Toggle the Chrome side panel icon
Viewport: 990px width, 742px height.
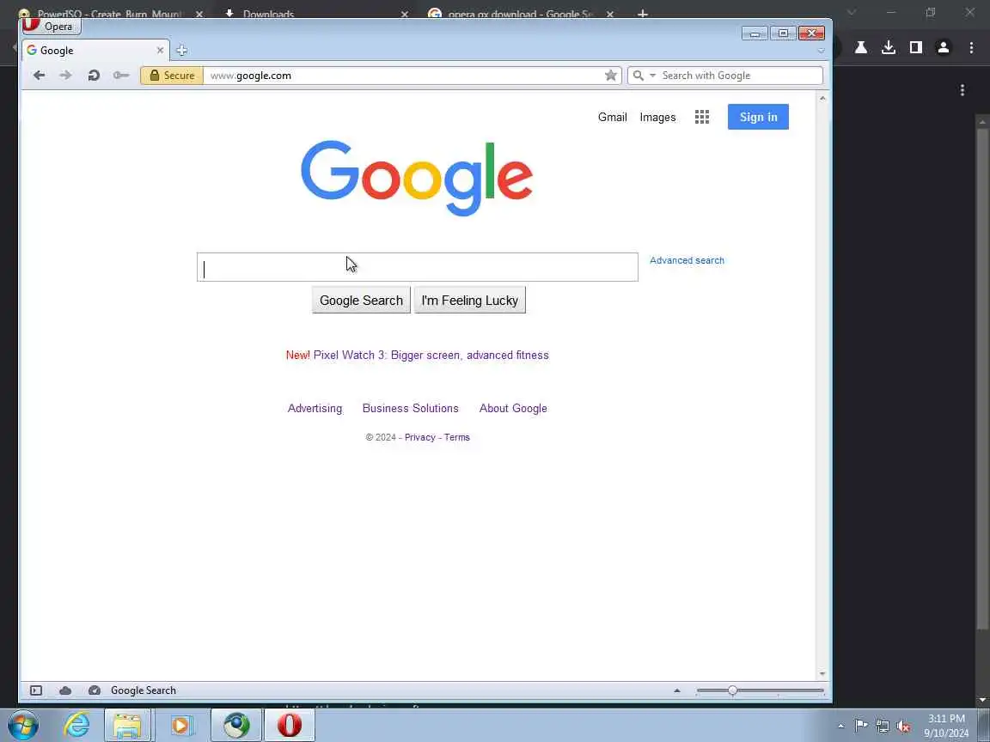(915, 47)
